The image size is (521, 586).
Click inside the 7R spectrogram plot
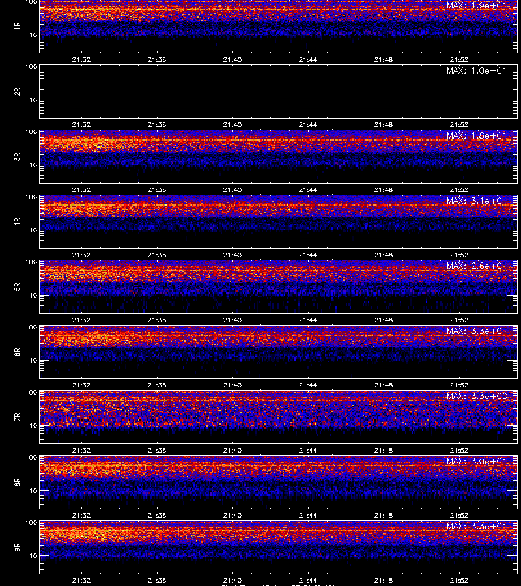tap(278, 417)
